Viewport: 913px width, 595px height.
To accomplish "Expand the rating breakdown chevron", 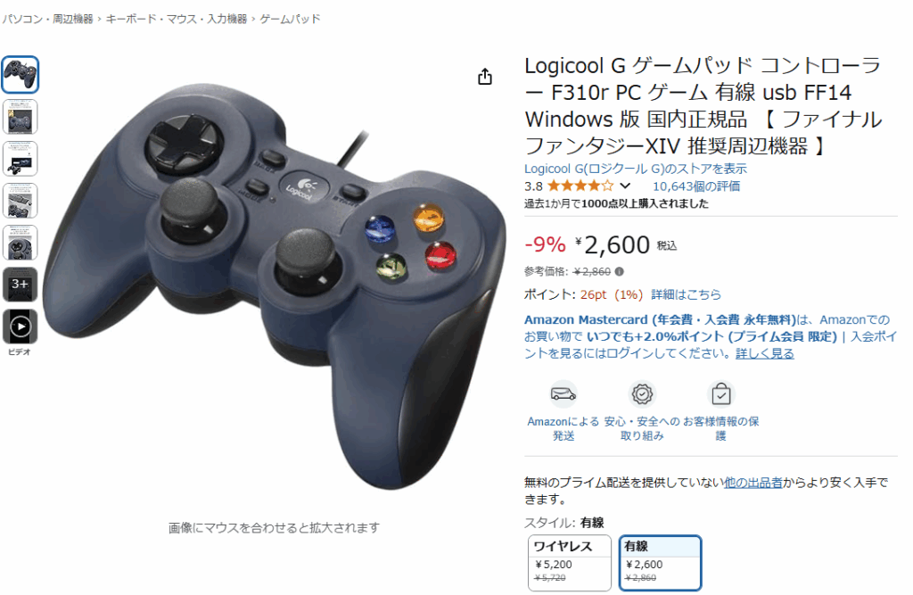I will [625, 186].
